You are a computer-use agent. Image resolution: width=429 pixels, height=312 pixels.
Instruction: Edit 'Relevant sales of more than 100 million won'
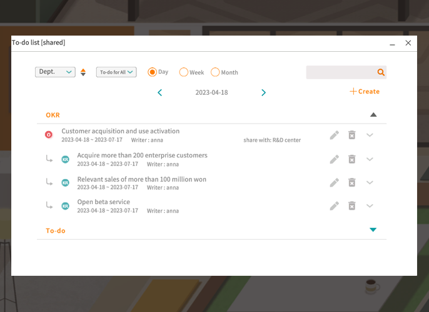click(334, 183)
